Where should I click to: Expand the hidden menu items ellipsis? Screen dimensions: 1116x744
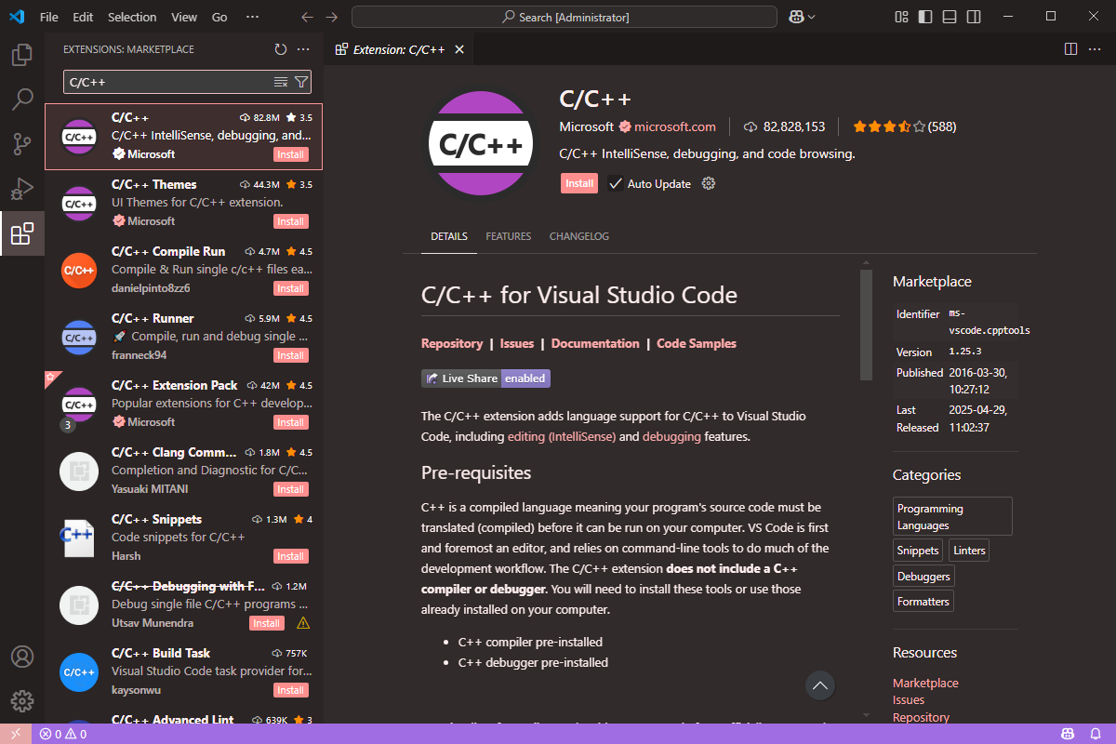(253, 17)
